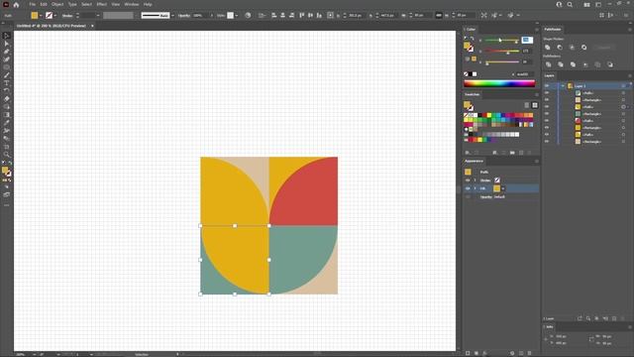Click the red channel value field
The width and height of the screenshot is (634, 357).
pyautogui.click(x=527, y=40)
